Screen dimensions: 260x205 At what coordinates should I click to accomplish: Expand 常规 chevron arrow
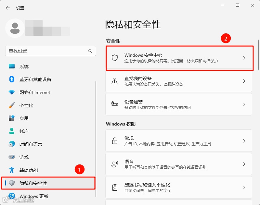coord(244,141)
